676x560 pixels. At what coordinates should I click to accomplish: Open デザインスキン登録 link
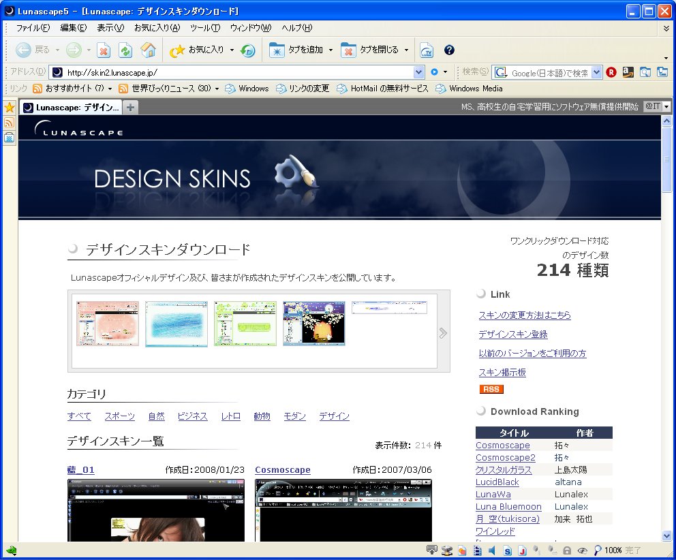513,334
